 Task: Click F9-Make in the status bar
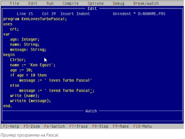(121, 126)
